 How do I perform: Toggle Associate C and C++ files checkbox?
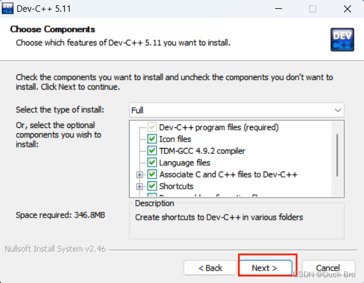(x=152, y=175)
